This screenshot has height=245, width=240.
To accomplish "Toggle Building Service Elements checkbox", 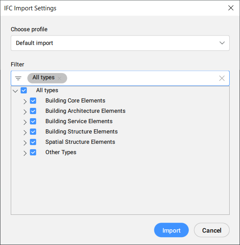I will tap(33, 121).
